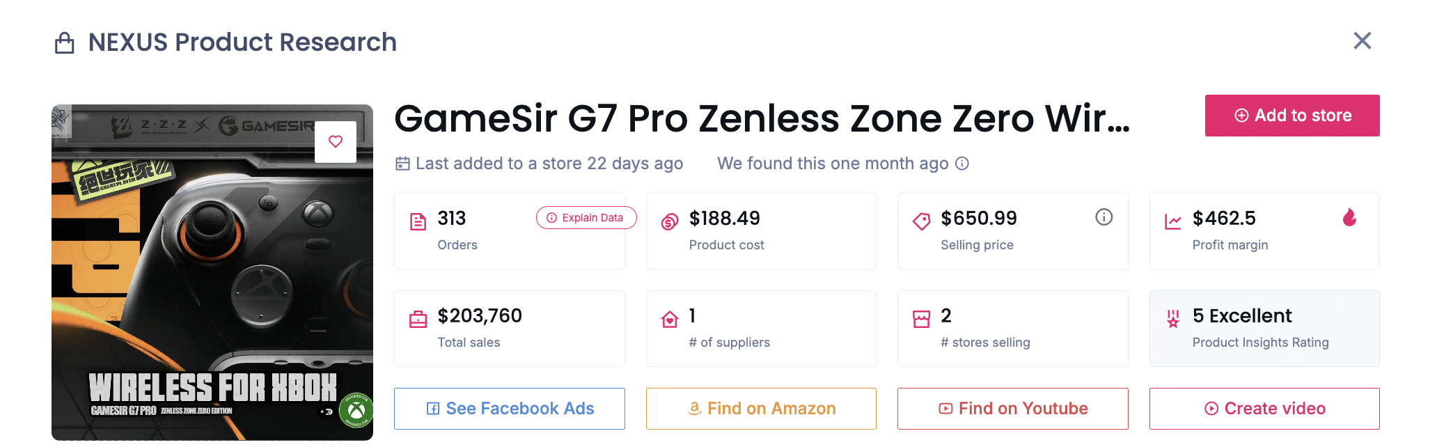Image resolution: width=1437 pixels, height=447 pixels.
Task: Click info icon in Selling price card
Action: [x=1104, y=217]
